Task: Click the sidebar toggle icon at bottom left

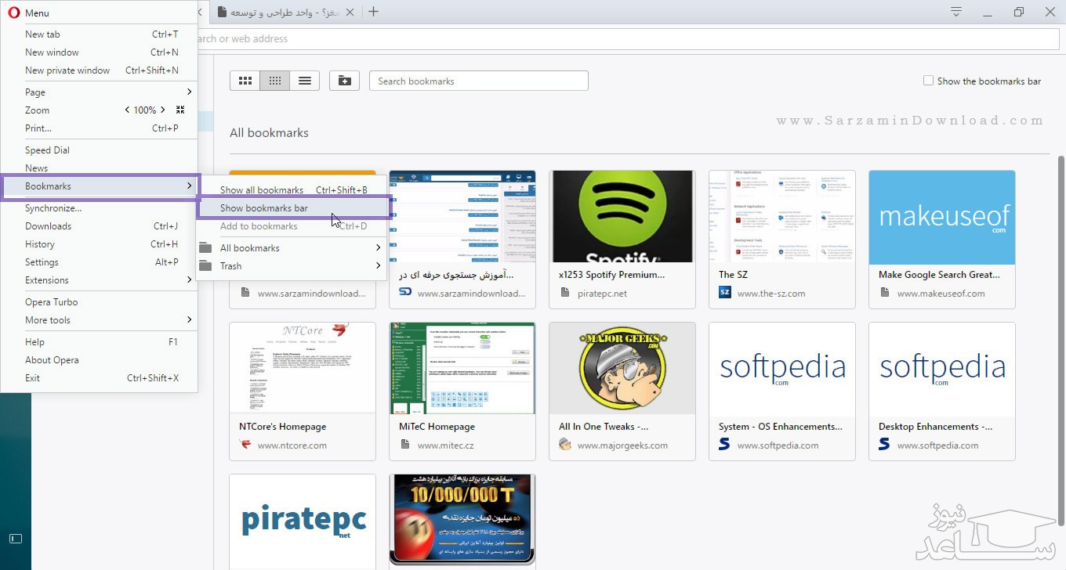Action: [x=16, y=538]
